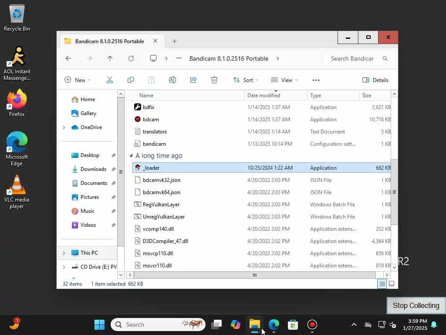
Task: Show hidden path segments with the ellipsis
Action: (x=179, y=58)
